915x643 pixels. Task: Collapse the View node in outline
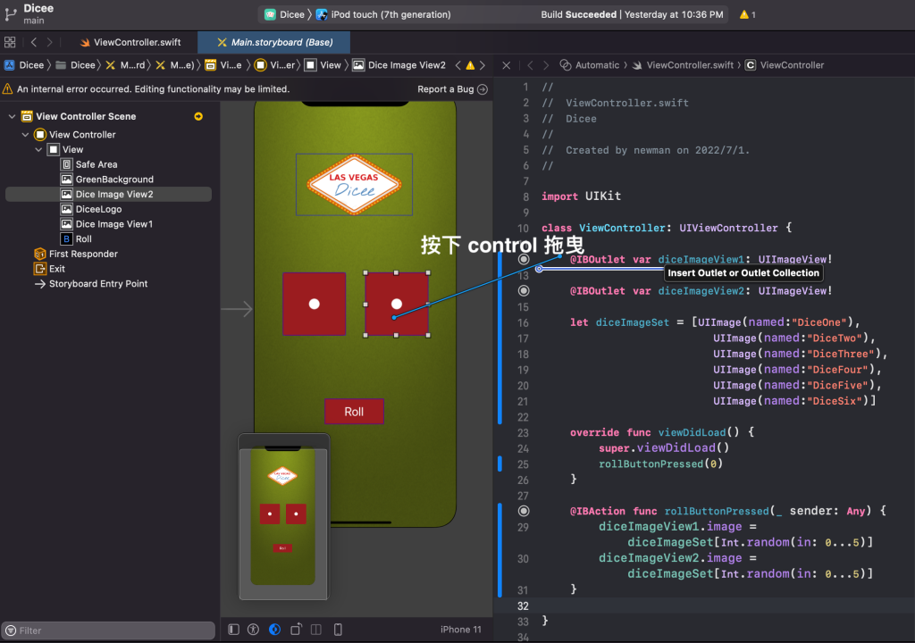click(39, 150)
